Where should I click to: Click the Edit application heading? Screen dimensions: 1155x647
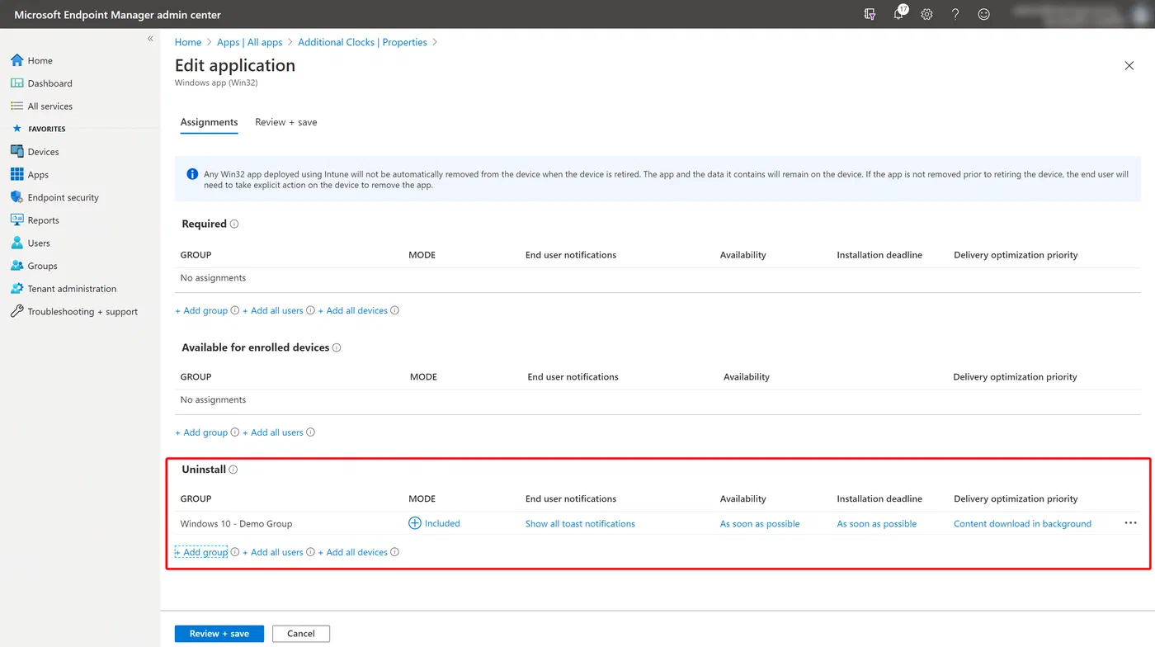(x=235, y=65)
